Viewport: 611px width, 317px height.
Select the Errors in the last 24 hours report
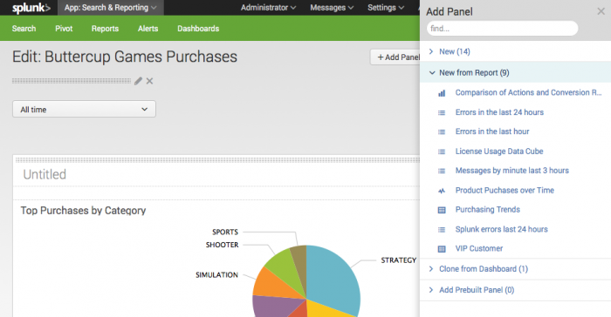pos(499,112)
